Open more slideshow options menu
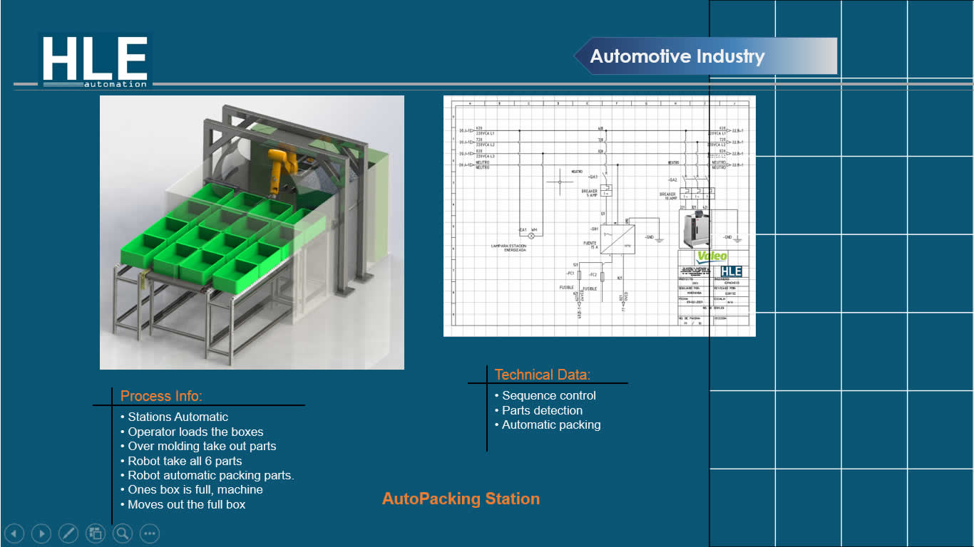This screenshot has height=547, width=974. (x=150, y=533)
